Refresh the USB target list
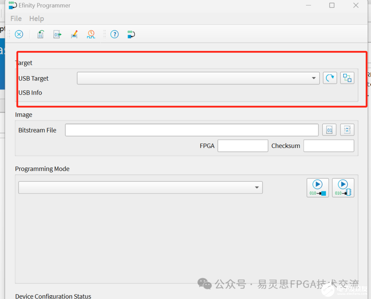Viewport: 371px width, 299px height. pyautogui.click(x=330, y=78)
